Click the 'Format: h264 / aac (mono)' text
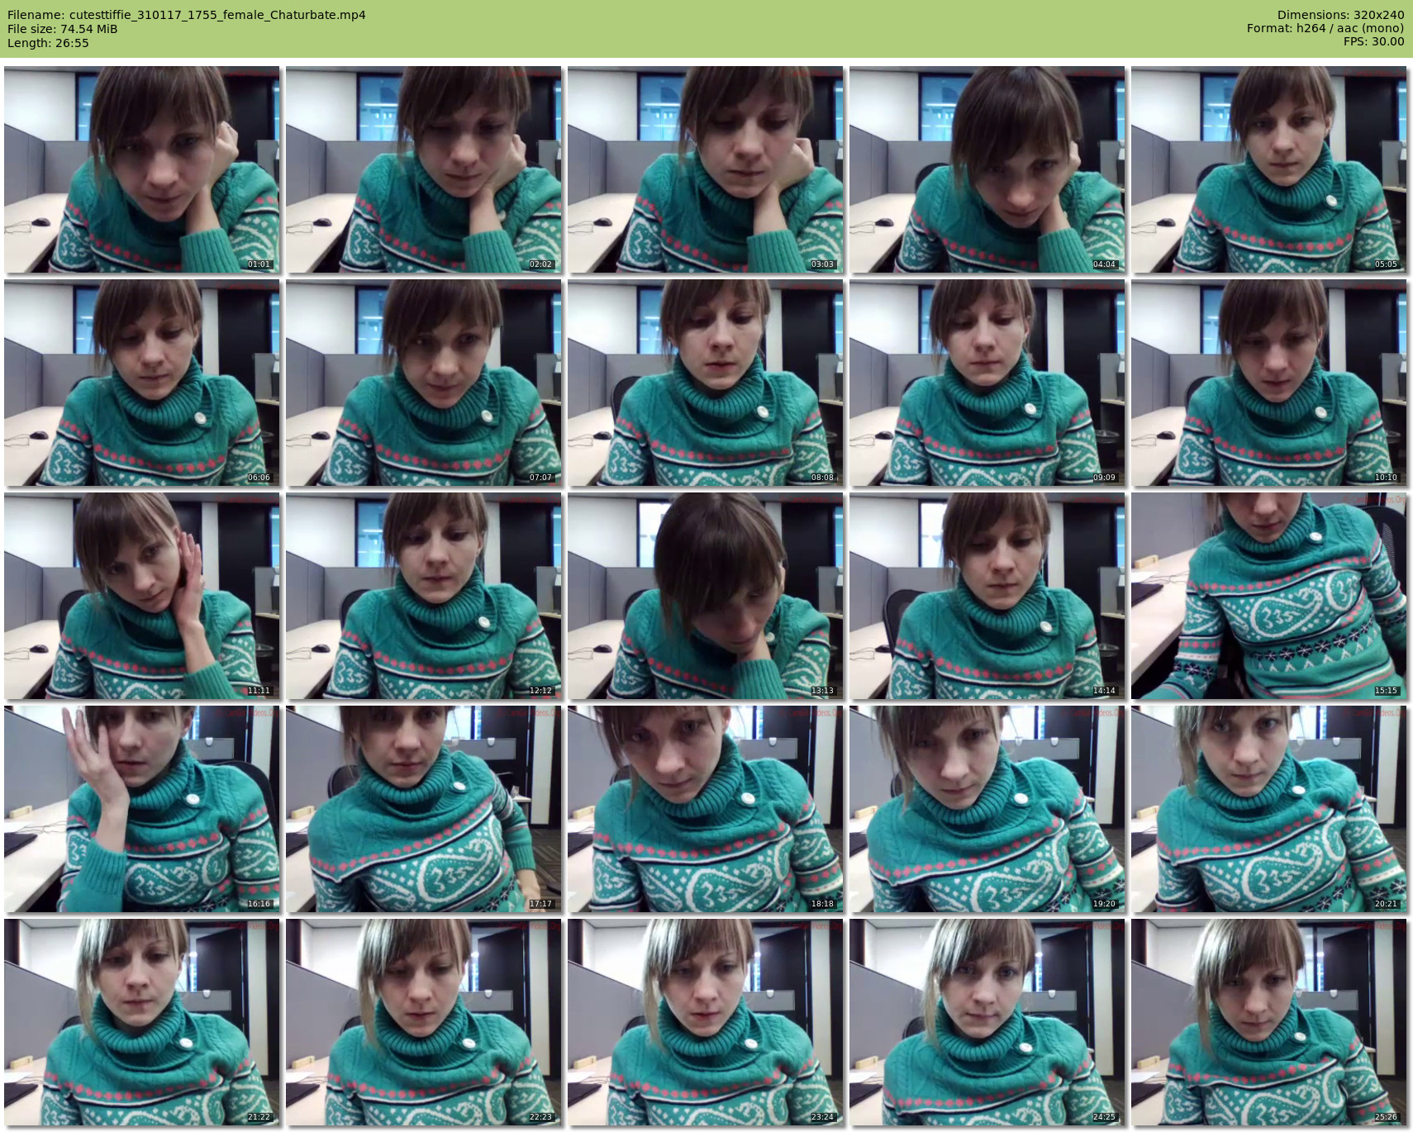The image size is (1413, 1132). coord(1325,28)
